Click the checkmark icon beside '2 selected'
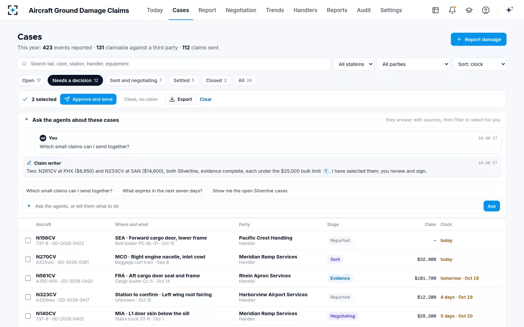Viewport: 524px width, 327px height. 25,99
